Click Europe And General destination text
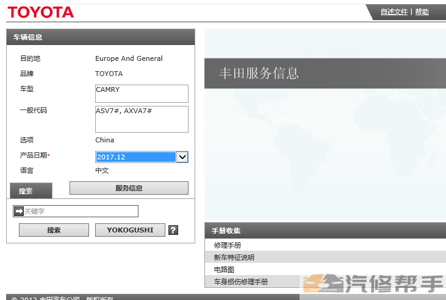The height and width of the screenshot is (300, 446). click(x=129, y=58)
